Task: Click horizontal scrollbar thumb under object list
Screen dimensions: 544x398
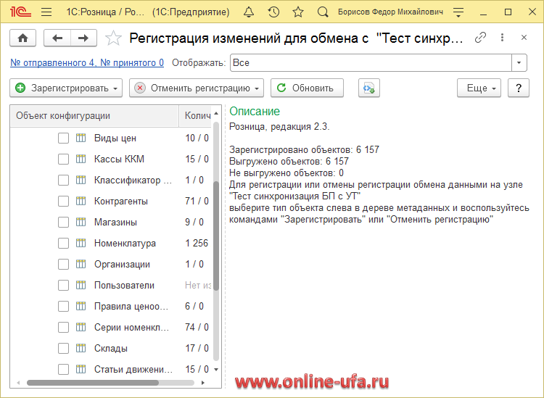Action: (93, 383)
